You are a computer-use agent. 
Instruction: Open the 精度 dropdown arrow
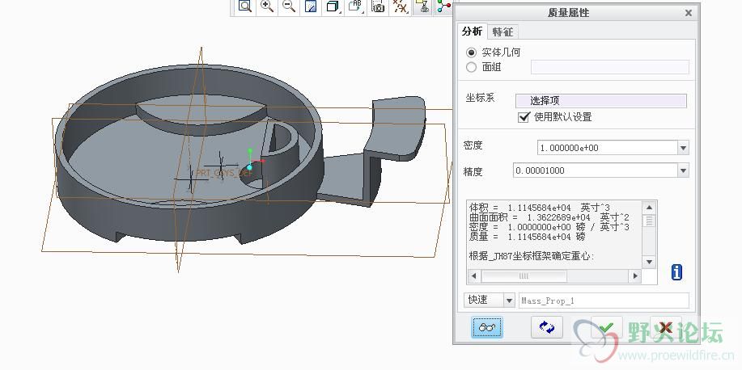tap(683, 170)
